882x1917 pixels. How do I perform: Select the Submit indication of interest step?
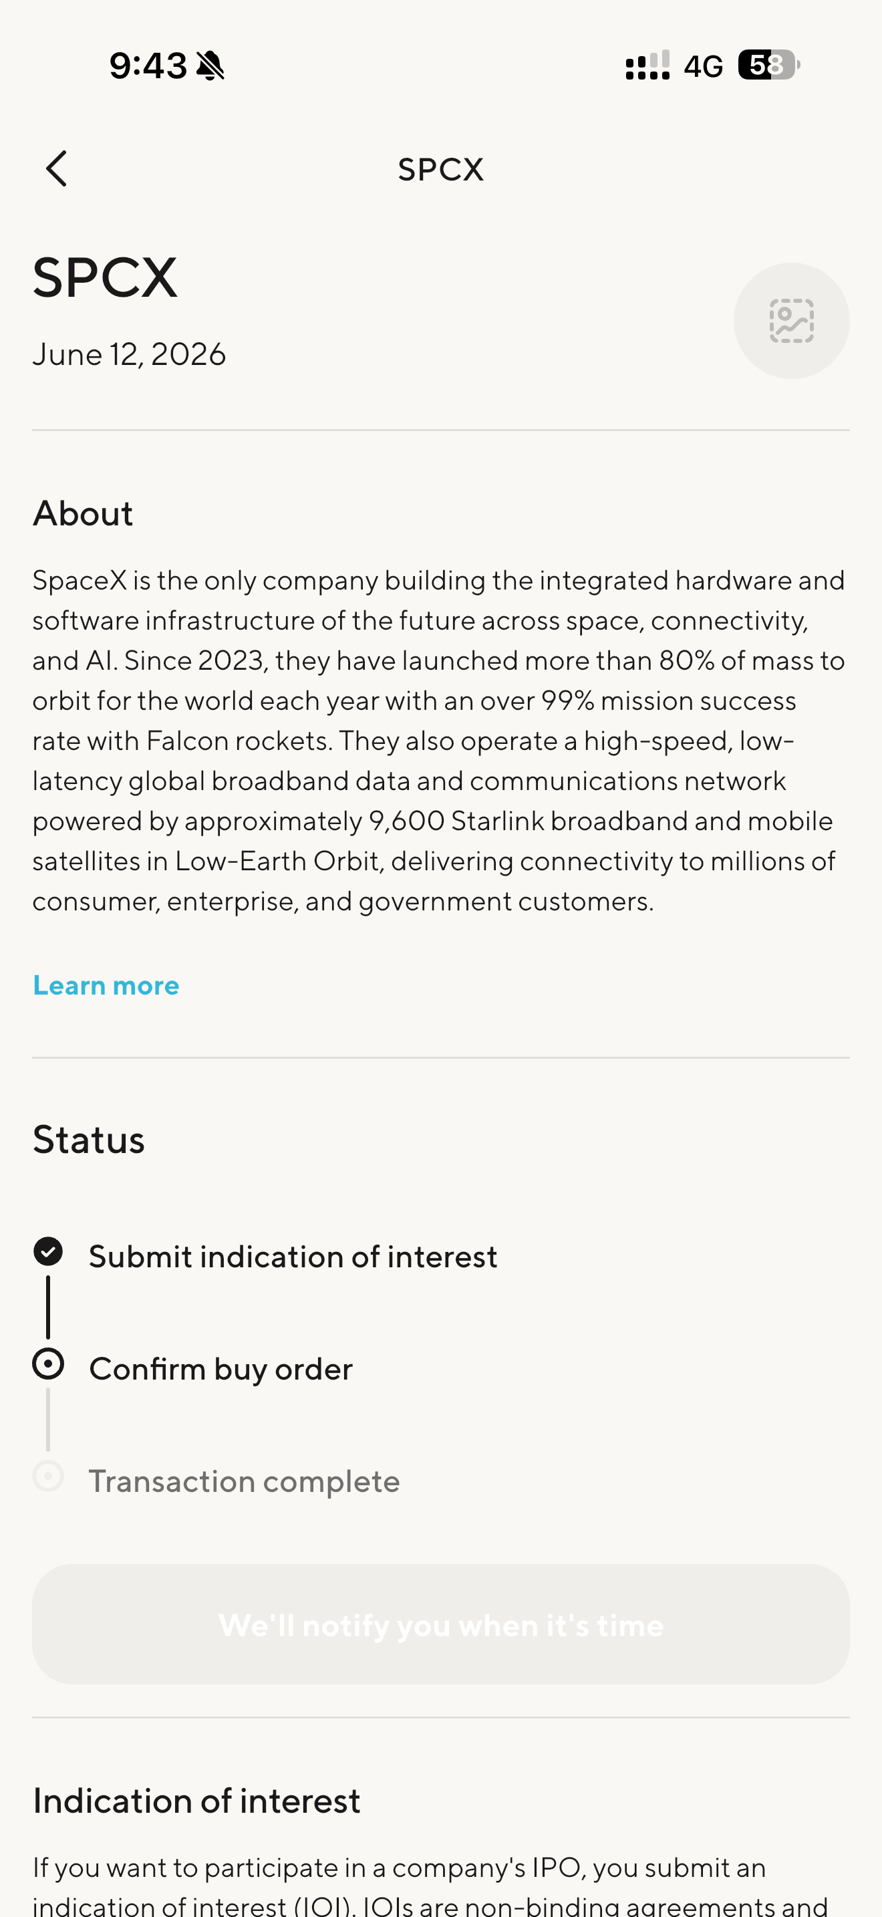tap(293, 1257)
